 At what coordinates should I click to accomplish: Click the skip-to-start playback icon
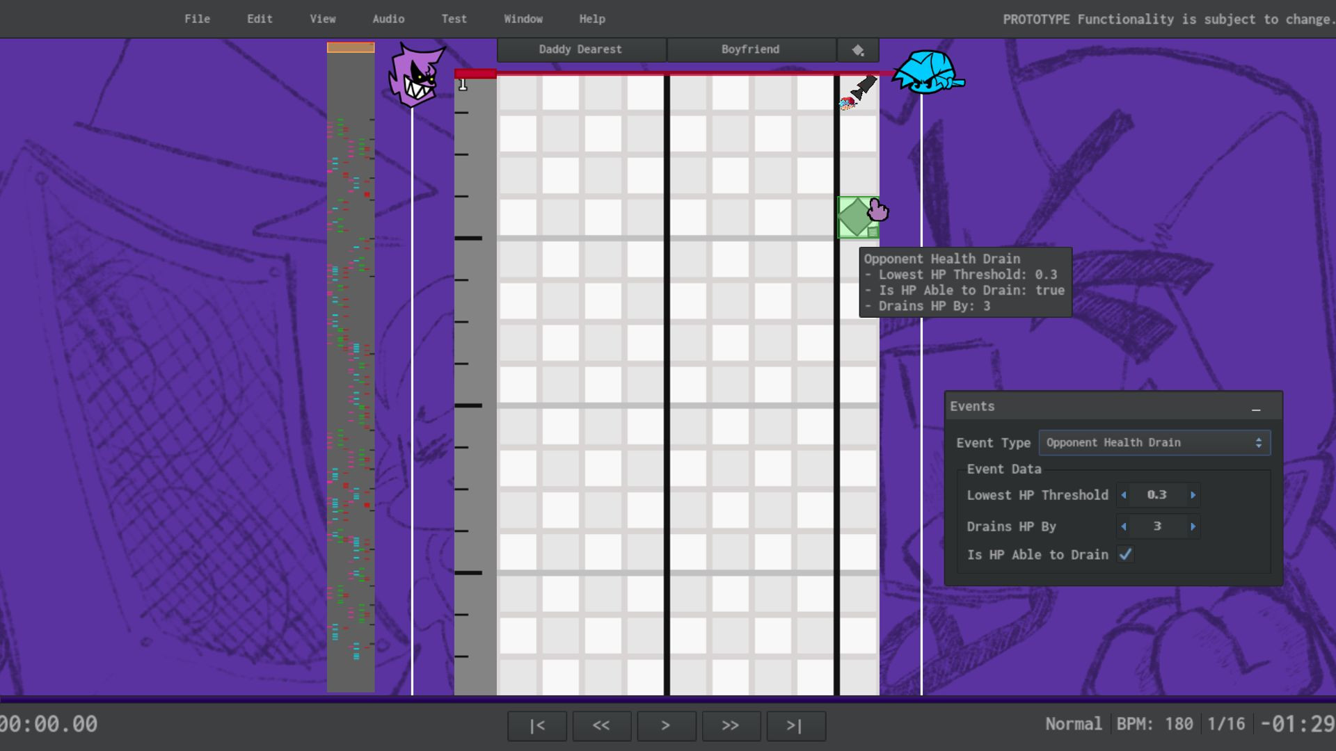pyautogui.click(x=536, y=725)
